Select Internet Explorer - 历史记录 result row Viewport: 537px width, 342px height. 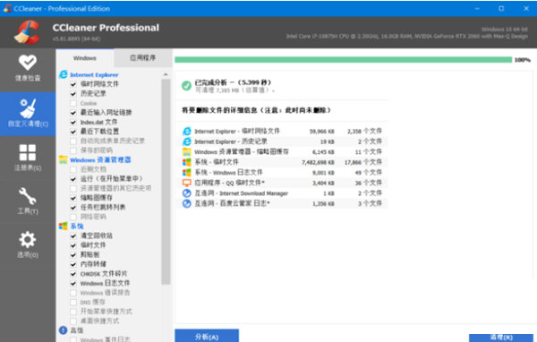click(x=282, y=141)
